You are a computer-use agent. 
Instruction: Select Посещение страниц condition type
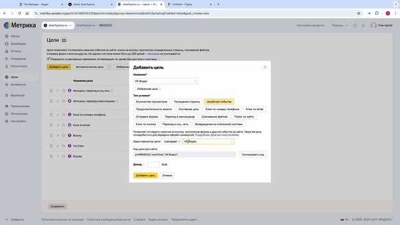[x=187, y=102]
